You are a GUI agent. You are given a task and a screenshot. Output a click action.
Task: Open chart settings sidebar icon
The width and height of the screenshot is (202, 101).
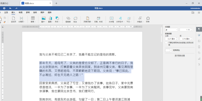pyautogui.click(x=199, y=59)
